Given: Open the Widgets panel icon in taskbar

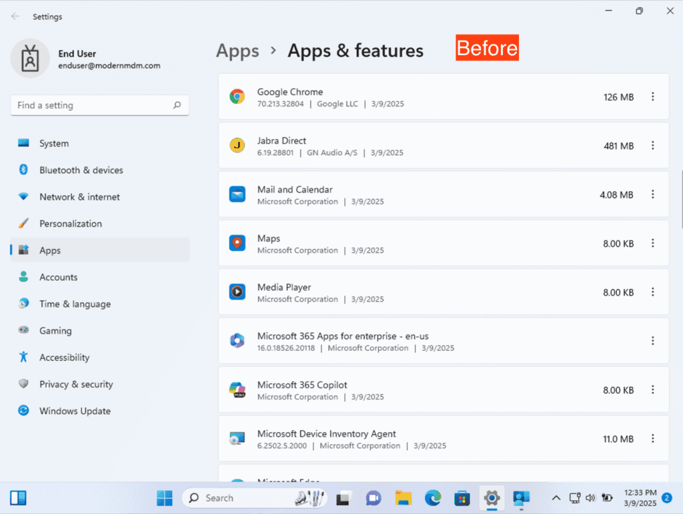Looking at the screenshot, I should click(x=18, y=498).
